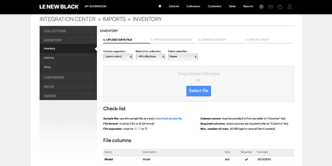Select SKUs in the sidebar
This screenshot has height=166, width=332.
coord(68,67)
